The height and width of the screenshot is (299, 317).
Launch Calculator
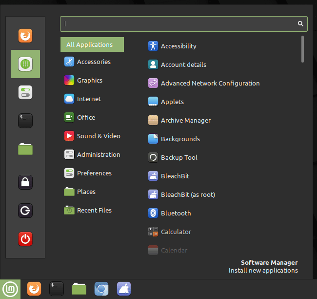tap(170, 232)
